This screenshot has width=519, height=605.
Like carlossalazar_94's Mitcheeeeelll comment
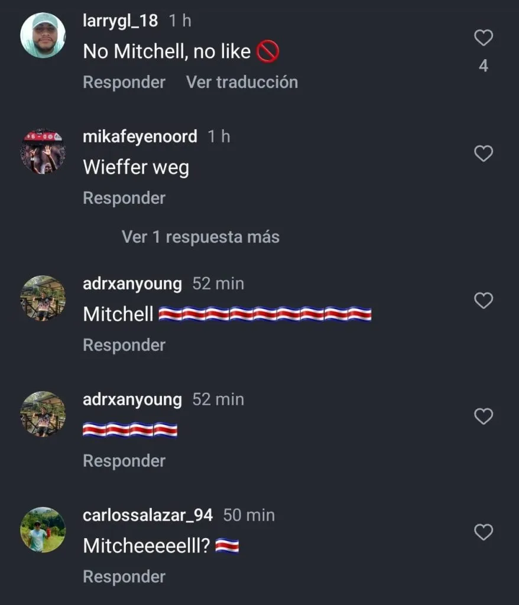coord(484,532)
